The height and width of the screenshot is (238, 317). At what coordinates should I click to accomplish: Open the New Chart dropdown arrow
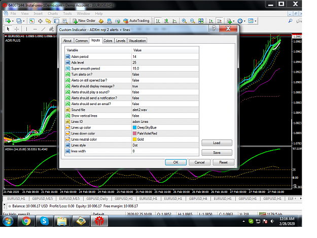pos(13,21)
